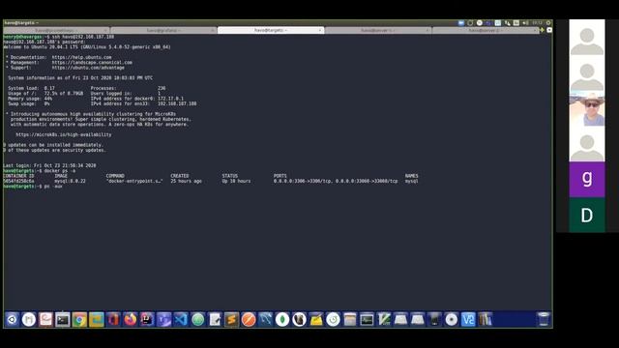Open MongoDB Compass leaf icon in dock

282,320
